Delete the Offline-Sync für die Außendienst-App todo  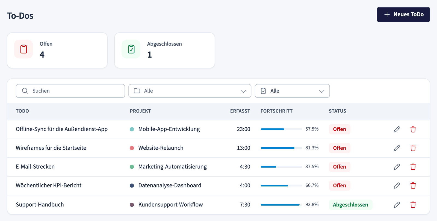tap(413, 129)
